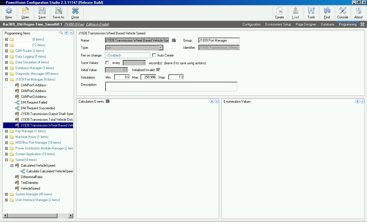Select the DifferentialRatio variable
This screenshot has width=367, height=222.
(x=32, y=177)
